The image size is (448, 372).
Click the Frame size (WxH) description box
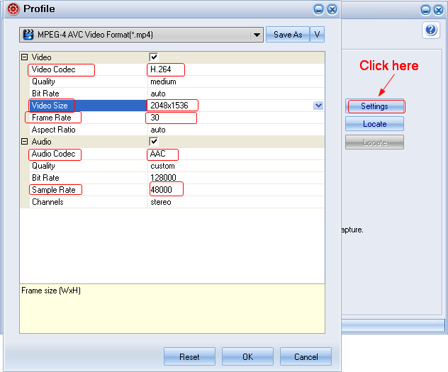coord(172,309)
